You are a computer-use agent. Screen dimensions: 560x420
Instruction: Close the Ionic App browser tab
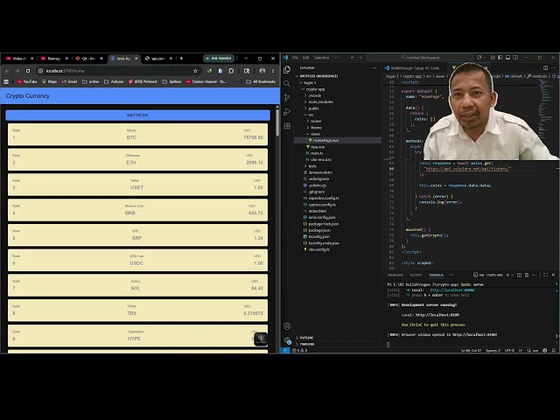click(136, 59)
